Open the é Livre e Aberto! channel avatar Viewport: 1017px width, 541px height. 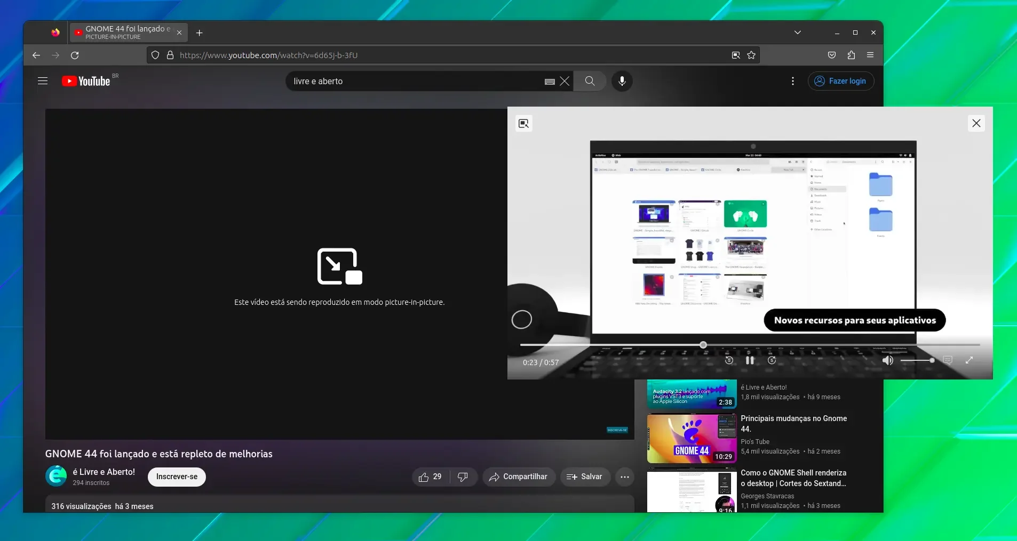point(56,476)
